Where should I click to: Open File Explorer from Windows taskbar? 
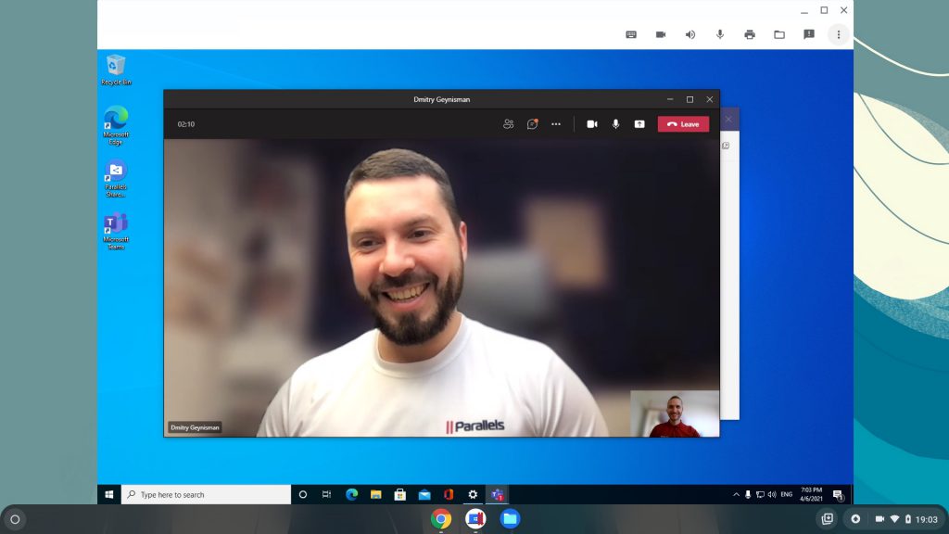tap(375, 495)
